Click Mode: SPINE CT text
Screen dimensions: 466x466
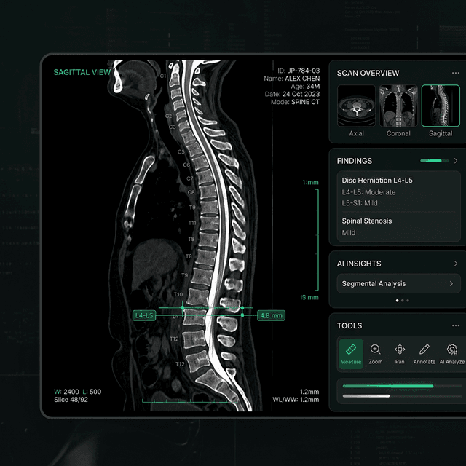point(295,102)
